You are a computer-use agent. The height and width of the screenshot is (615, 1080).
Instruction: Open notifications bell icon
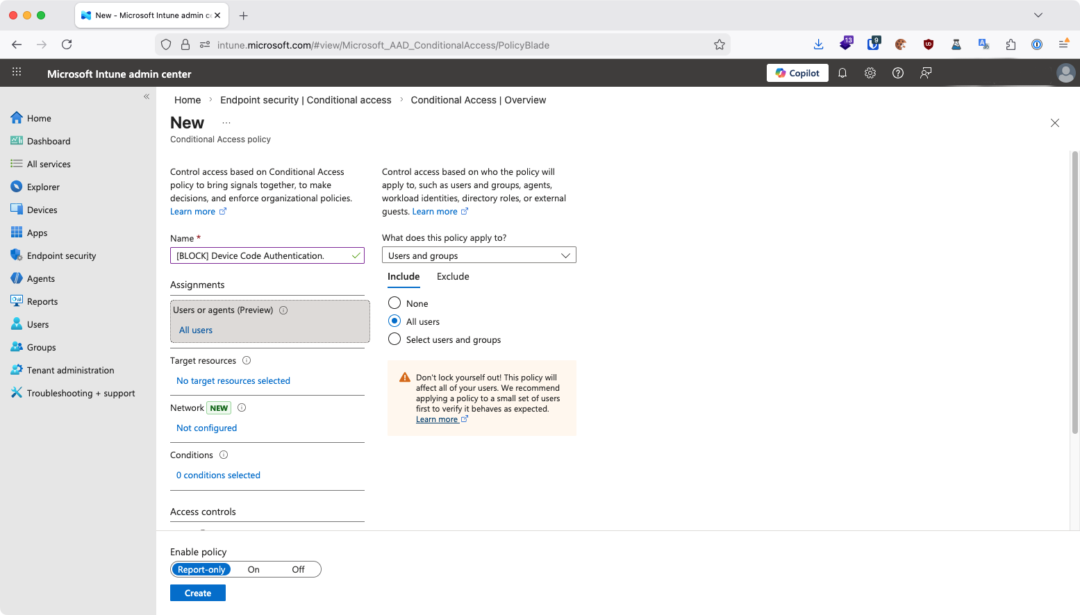[x=842, y=73]
